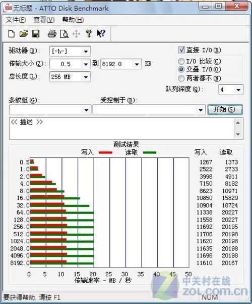Select the 两者都不 radio button

[x=181, y=78]
